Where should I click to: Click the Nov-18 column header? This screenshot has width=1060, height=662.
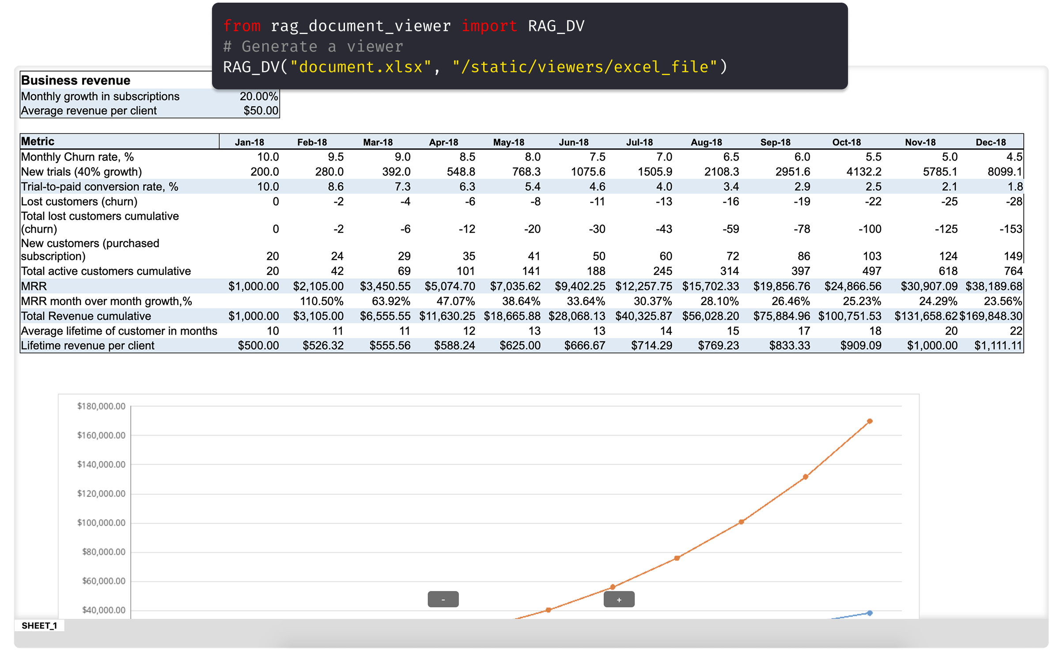tap(920, 142)
